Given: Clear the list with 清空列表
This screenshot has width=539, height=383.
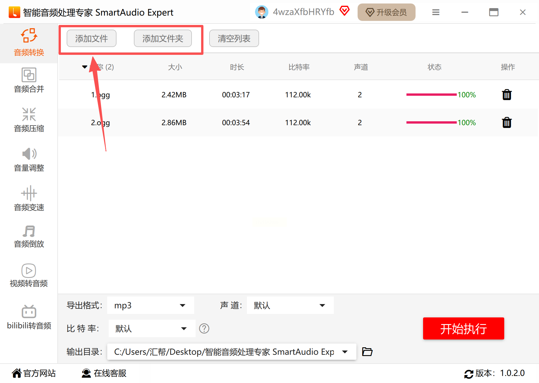Looking at the screenshot, I should pyautogui.click(x=234, y=38).
